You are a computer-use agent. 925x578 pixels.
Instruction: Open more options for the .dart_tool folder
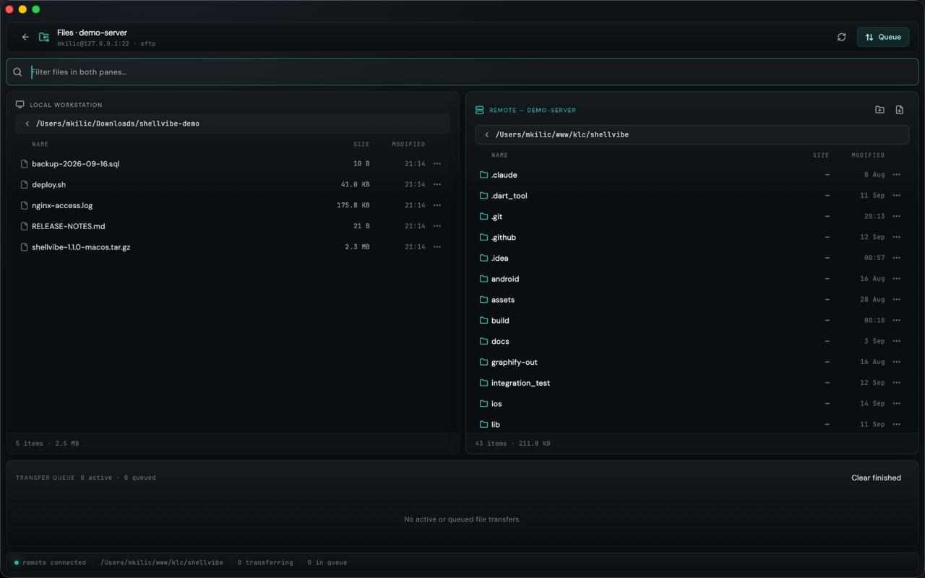[897, 196]
